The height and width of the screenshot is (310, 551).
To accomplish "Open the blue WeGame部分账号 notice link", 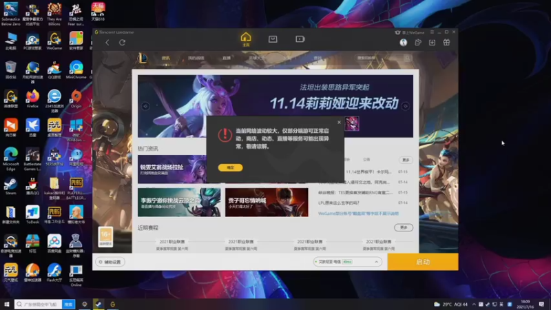I will coord(358,214).
